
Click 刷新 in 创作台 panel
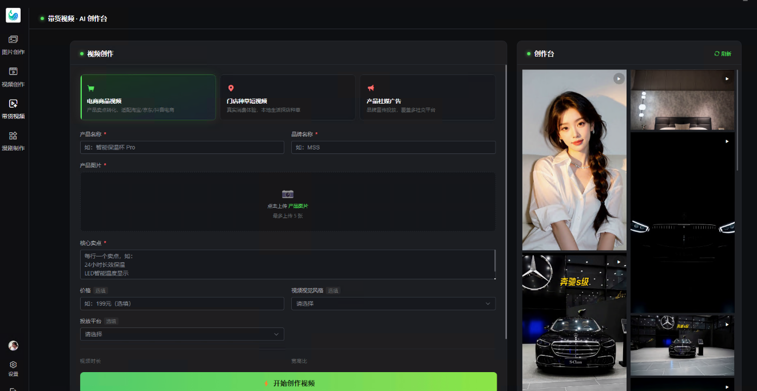coord(723,54)
